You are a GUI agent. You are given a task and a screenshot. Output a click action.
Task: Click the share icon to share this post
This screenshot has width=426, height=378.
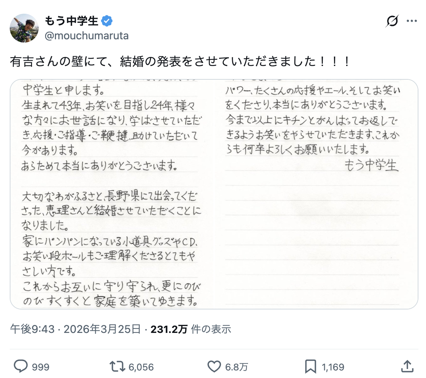click(407, 366)
